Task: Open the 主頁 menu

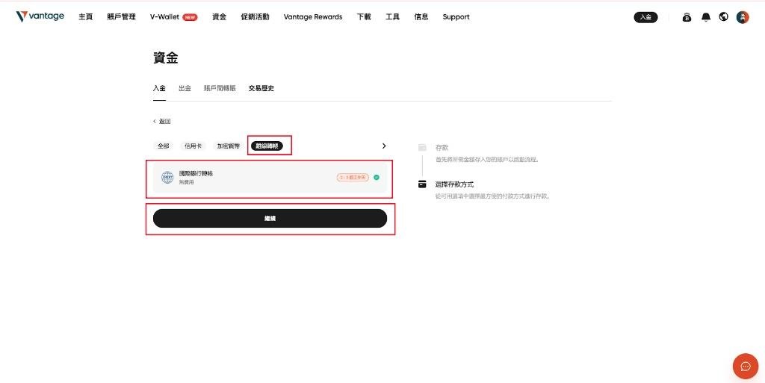Action: [x=85, y=17]
